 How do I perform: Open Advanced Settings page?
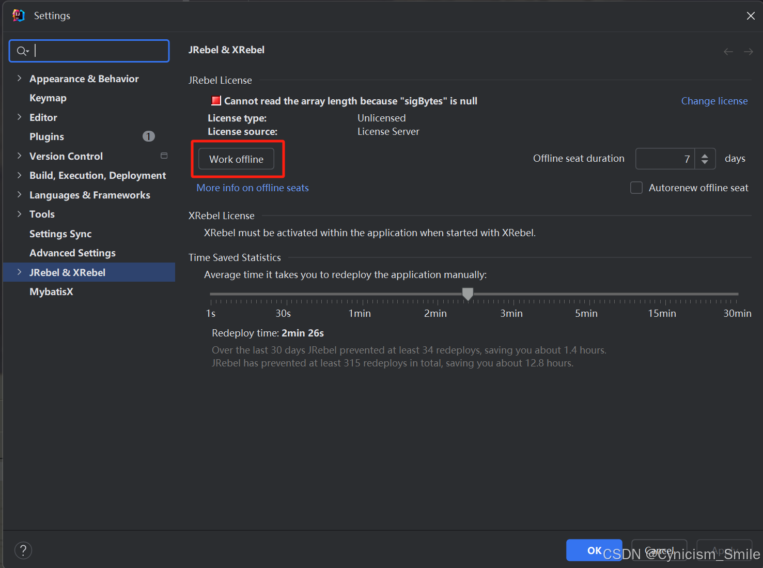pyautogui.click(x=72, y=253)
